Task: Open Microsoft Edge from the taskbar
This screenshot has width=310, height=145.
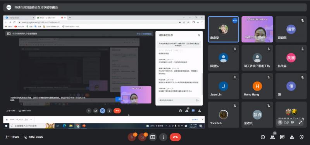Action: (64, 126)
